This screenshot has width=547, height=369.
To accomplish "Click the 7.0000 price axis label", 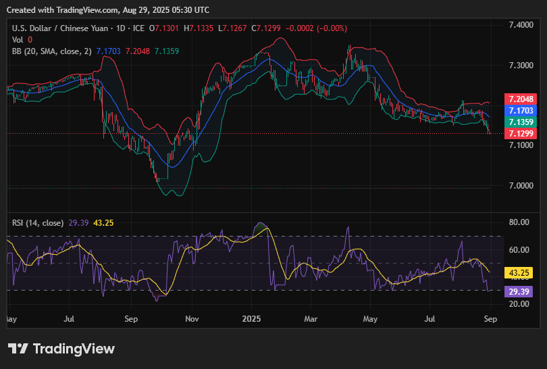I will tap(521, 186).
